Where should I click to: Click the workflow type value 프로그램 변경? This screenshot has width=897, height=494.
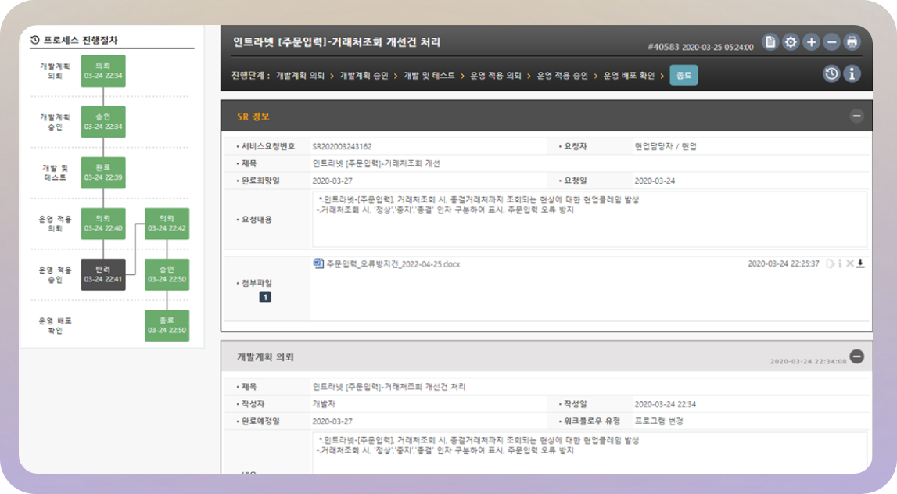pos(659,421)
